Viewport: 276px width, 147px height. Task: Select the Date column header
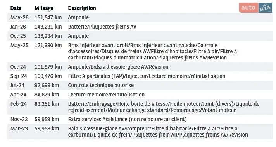coord(16,8)
